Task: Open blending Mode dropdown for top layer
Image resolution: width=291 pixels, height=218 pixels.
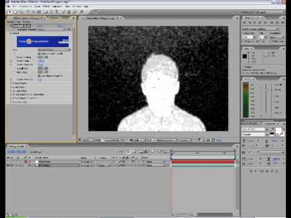Action: (87, 162)
